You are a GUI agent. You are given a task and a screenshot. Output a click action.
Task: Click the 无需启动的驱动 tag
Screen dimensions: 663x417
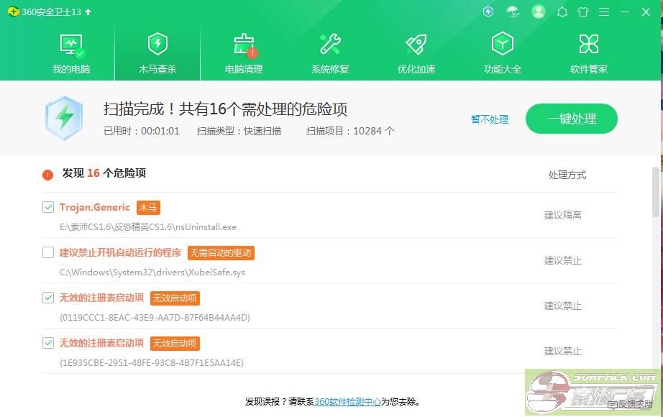[x=221, y=253]
